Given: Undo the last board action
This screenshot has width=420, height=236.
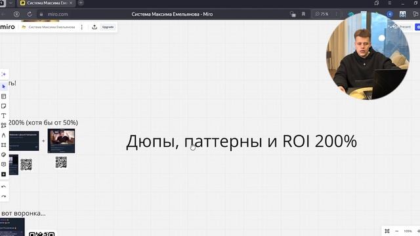Looking at the screenshot, I should click(x=3, y=186).
